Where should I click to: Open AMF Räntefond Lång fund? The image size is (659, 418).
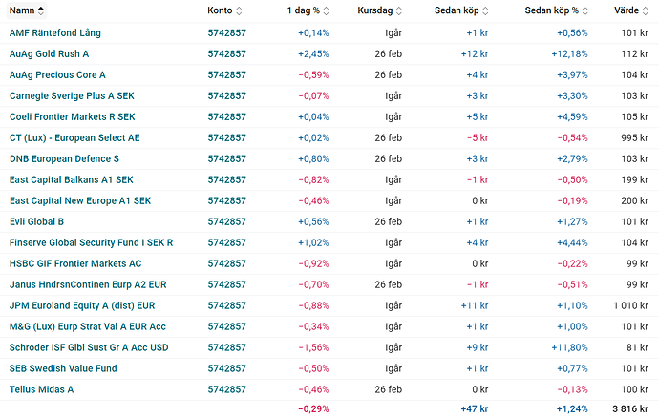pos(55,32)
